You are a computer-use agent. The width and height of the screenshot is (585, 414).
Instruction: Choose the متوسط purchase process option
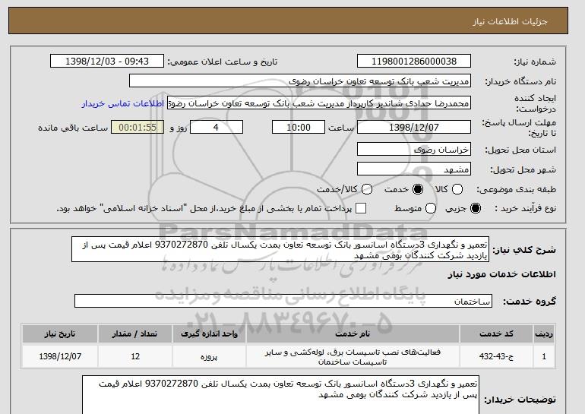point(431,208)
